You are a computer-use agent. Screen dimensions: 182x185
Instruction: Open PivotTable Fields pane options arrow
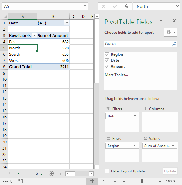coord(161,21)
